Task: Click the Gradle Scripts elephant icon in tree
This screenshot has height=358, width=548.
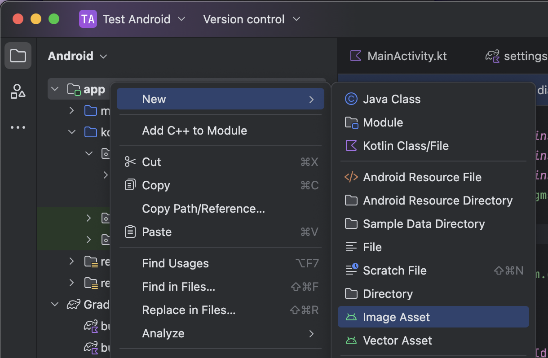Action: pyautogui.click(x=74, y=305)
